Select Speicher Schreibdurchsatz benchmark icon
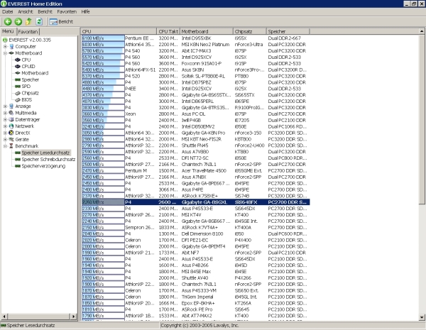 pyautogui.click(x=18, y=160)
